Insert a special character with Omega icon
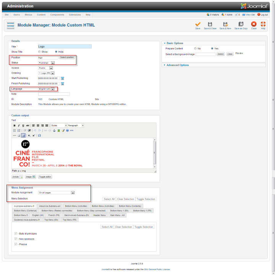275x275 pixels. click(39, 135)
